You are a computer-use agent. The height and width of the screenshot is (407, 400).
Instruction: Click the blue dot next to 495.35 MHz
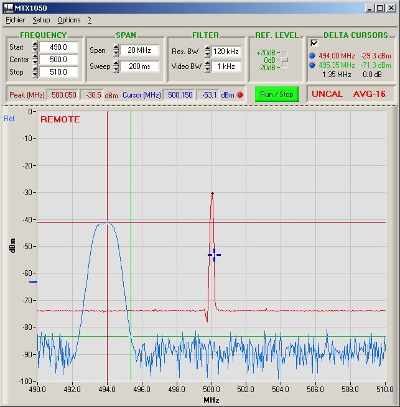[312, 65]
